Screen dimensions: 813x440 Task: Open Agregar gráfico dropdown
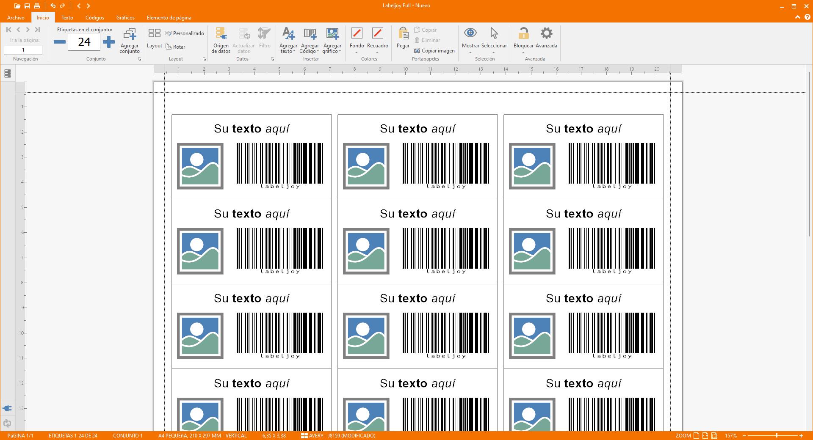tap(332, 41)
